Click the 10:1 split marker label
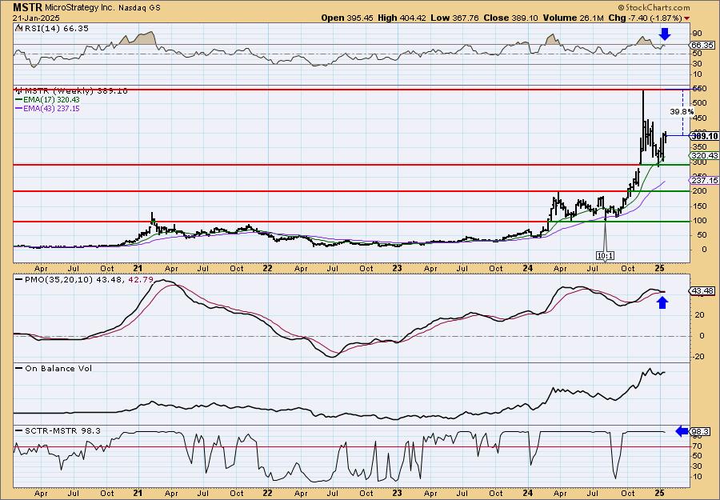720x500 pixels. coord(605,255)
